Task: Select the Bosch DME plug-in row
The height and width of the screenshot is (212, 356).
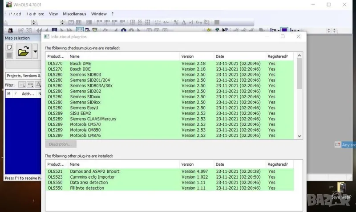Action: [169, 64]
